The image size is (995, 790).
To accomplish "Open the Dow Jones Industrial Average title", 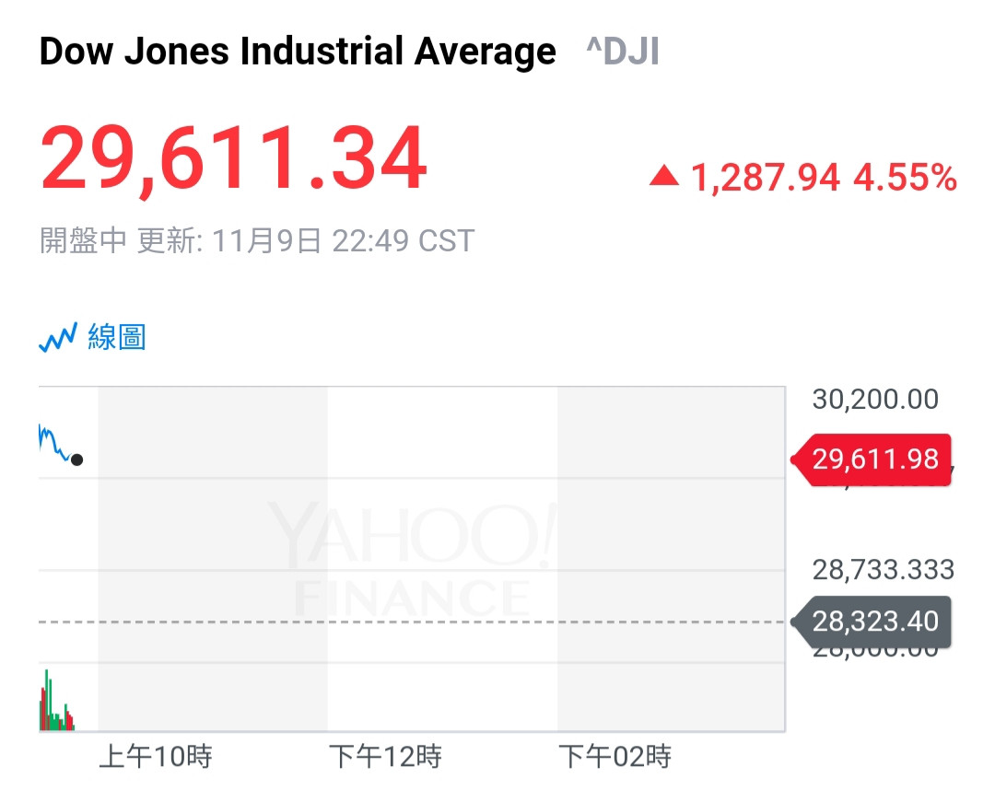I will (x=298, y=52).
